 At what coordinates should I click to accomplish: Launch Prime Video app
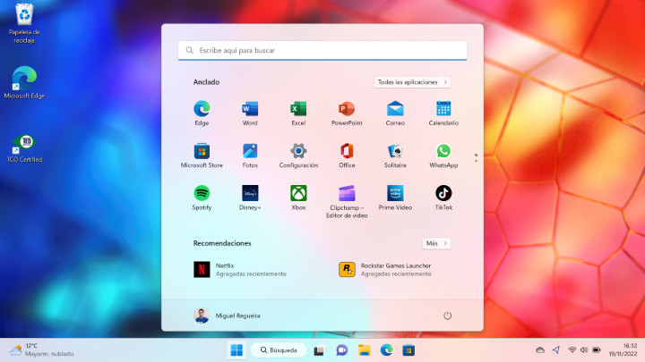coord(395,198)
